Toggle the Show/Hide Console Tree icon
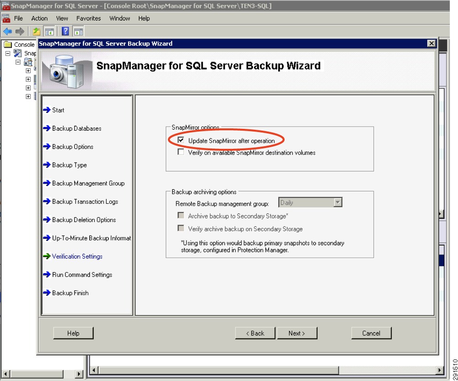Viewport: 458px width, 381px height. point(49,31)
